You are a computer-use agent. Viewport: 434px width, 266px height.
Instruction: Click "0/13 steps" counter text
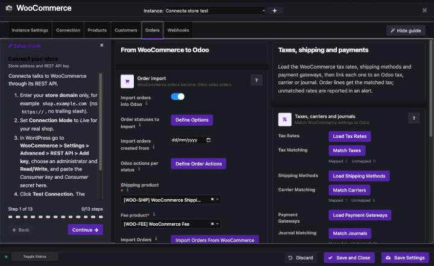click(x=92, y=209)
